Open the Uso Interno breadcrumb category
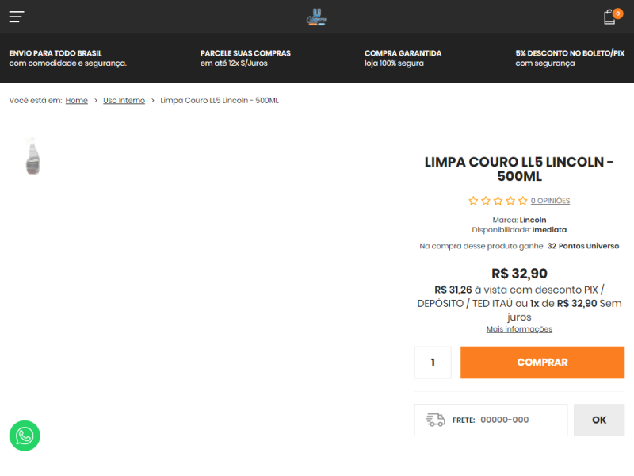This screenshot has width=634, height=476. click(124, 101)
